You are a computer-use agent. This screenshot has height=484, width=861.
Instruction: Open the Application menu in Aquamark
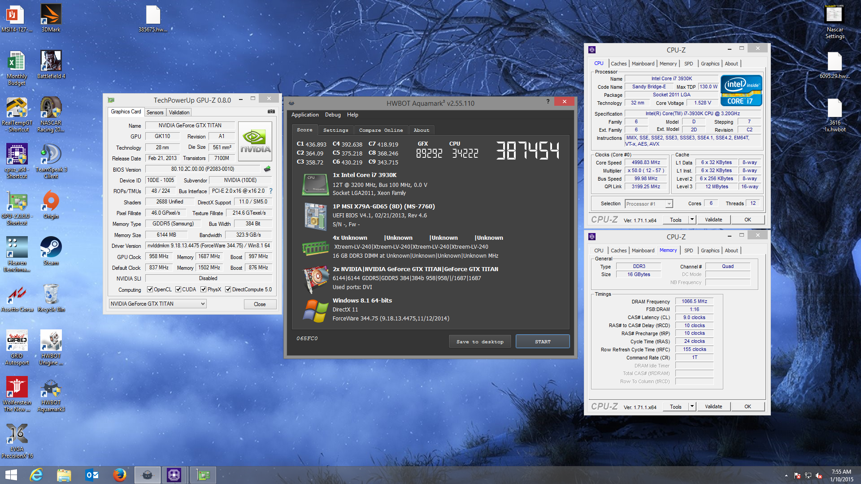[305, 115]
